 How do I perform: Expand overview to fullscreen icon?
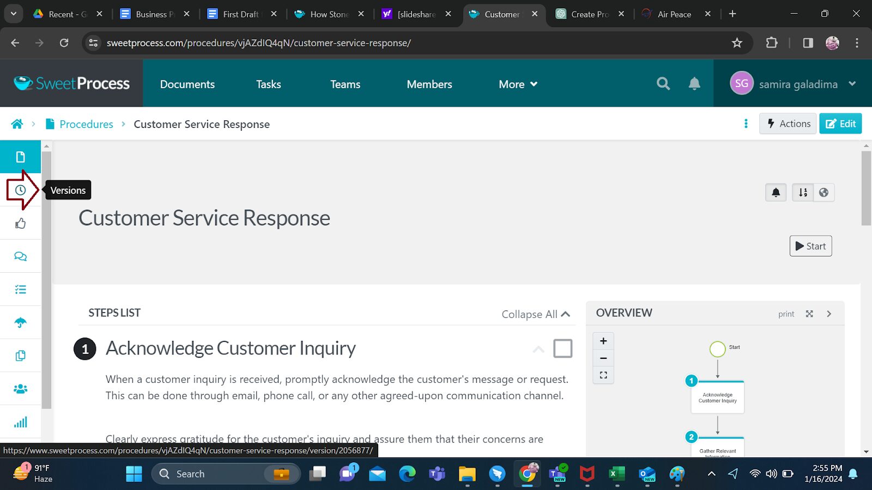[809, 314]
